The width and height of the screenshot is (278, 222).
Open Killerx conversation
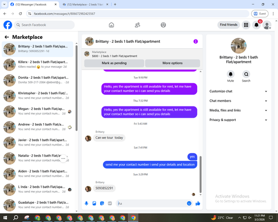37,65
